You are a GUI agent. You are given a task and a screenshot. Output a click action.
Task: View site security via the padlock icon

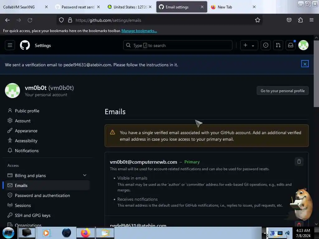tap(70, 20)
